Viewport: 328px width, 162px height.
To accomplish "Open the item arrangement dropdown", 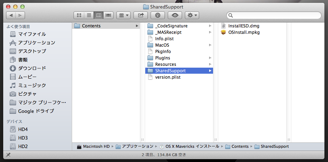I will click(123, 15).
